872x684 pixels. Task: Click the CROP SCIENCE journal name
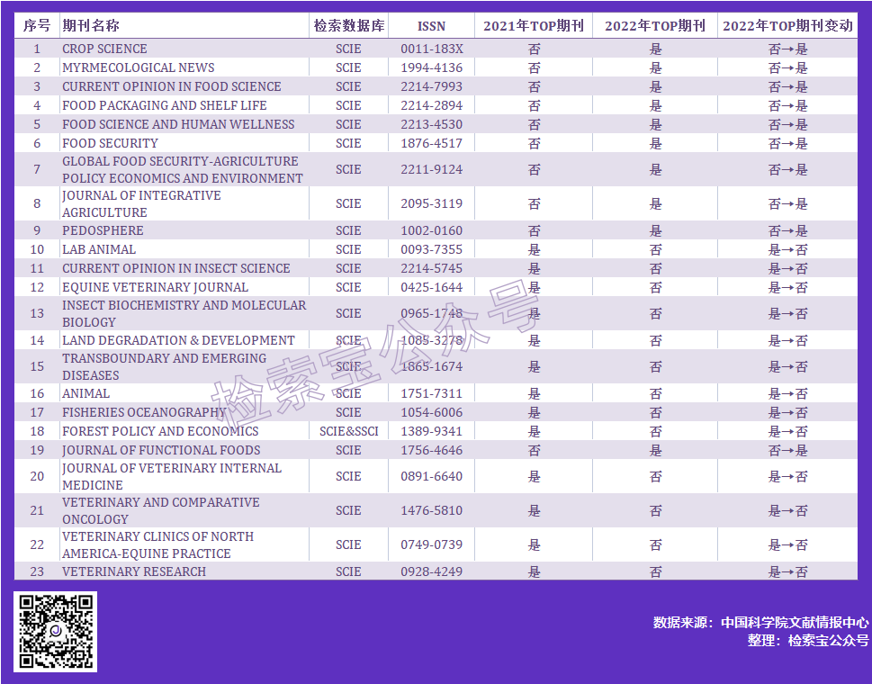104,49
